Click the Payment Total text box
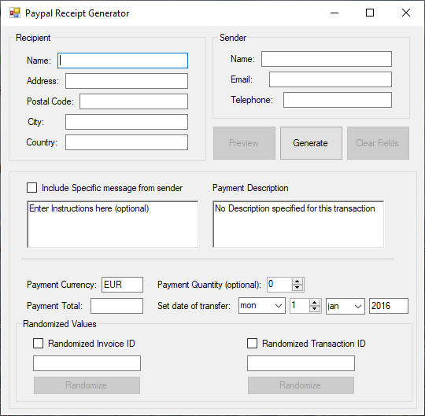Viewport: 425px width, 416px height. 116,306
